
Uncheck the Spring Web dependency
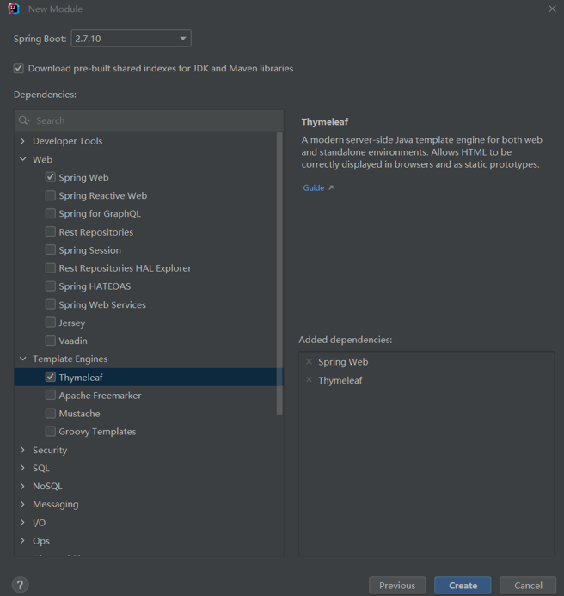(51, 177)
